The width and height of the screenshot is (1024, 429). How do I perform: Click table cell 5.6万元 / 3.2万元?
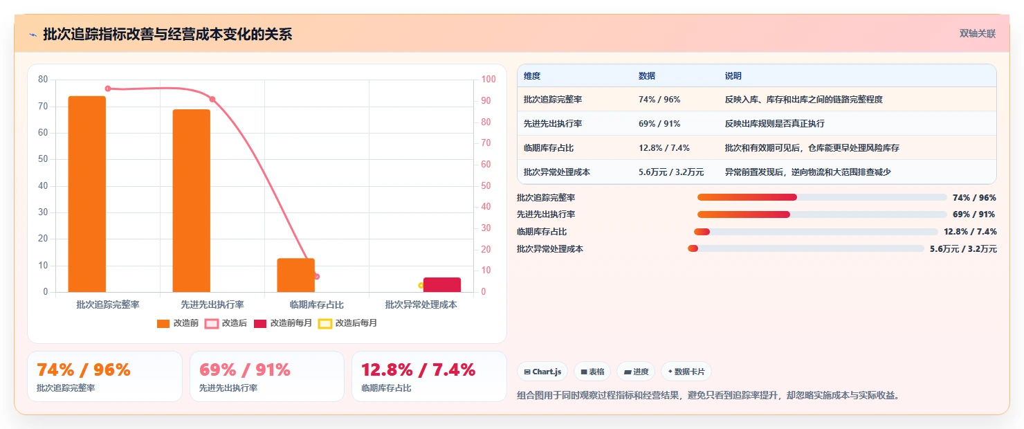pos(671,172)
